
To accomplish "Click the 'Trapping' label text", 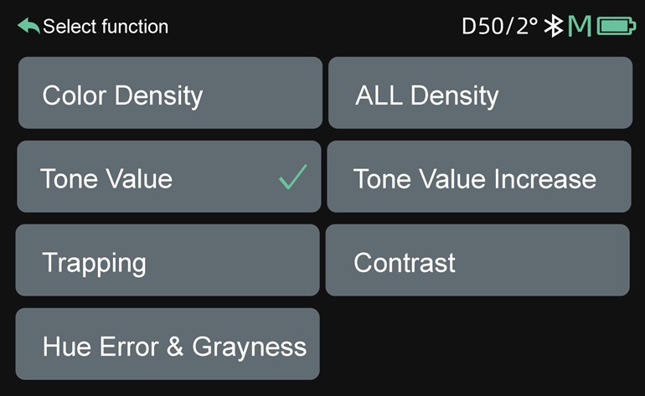I will click(x=94, y=264).
